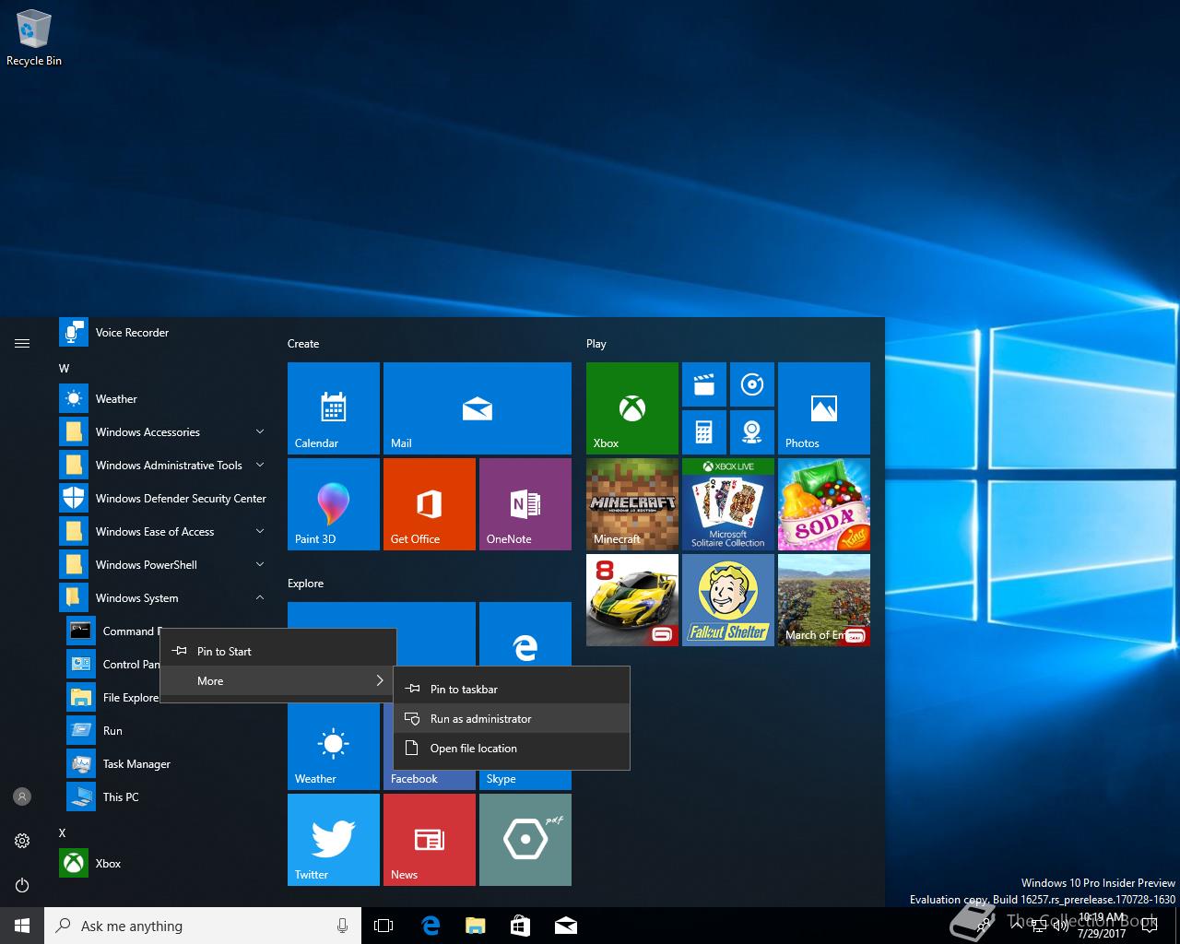The width and height of the screenshot is (1180, 944).
Task: Open Task View on taskbar
Action: coord(383,926)
